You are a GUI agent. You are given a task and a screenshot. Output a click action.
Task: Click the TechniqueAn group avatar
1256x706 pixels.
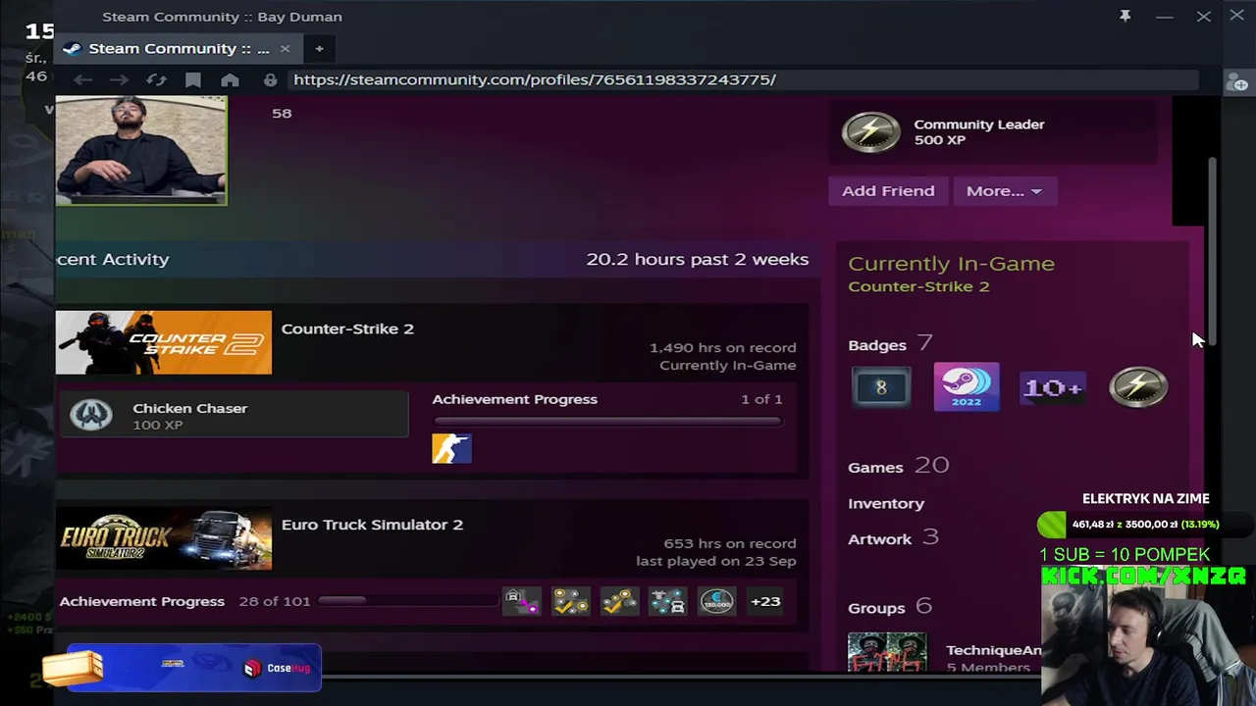(x=887, y=652)
